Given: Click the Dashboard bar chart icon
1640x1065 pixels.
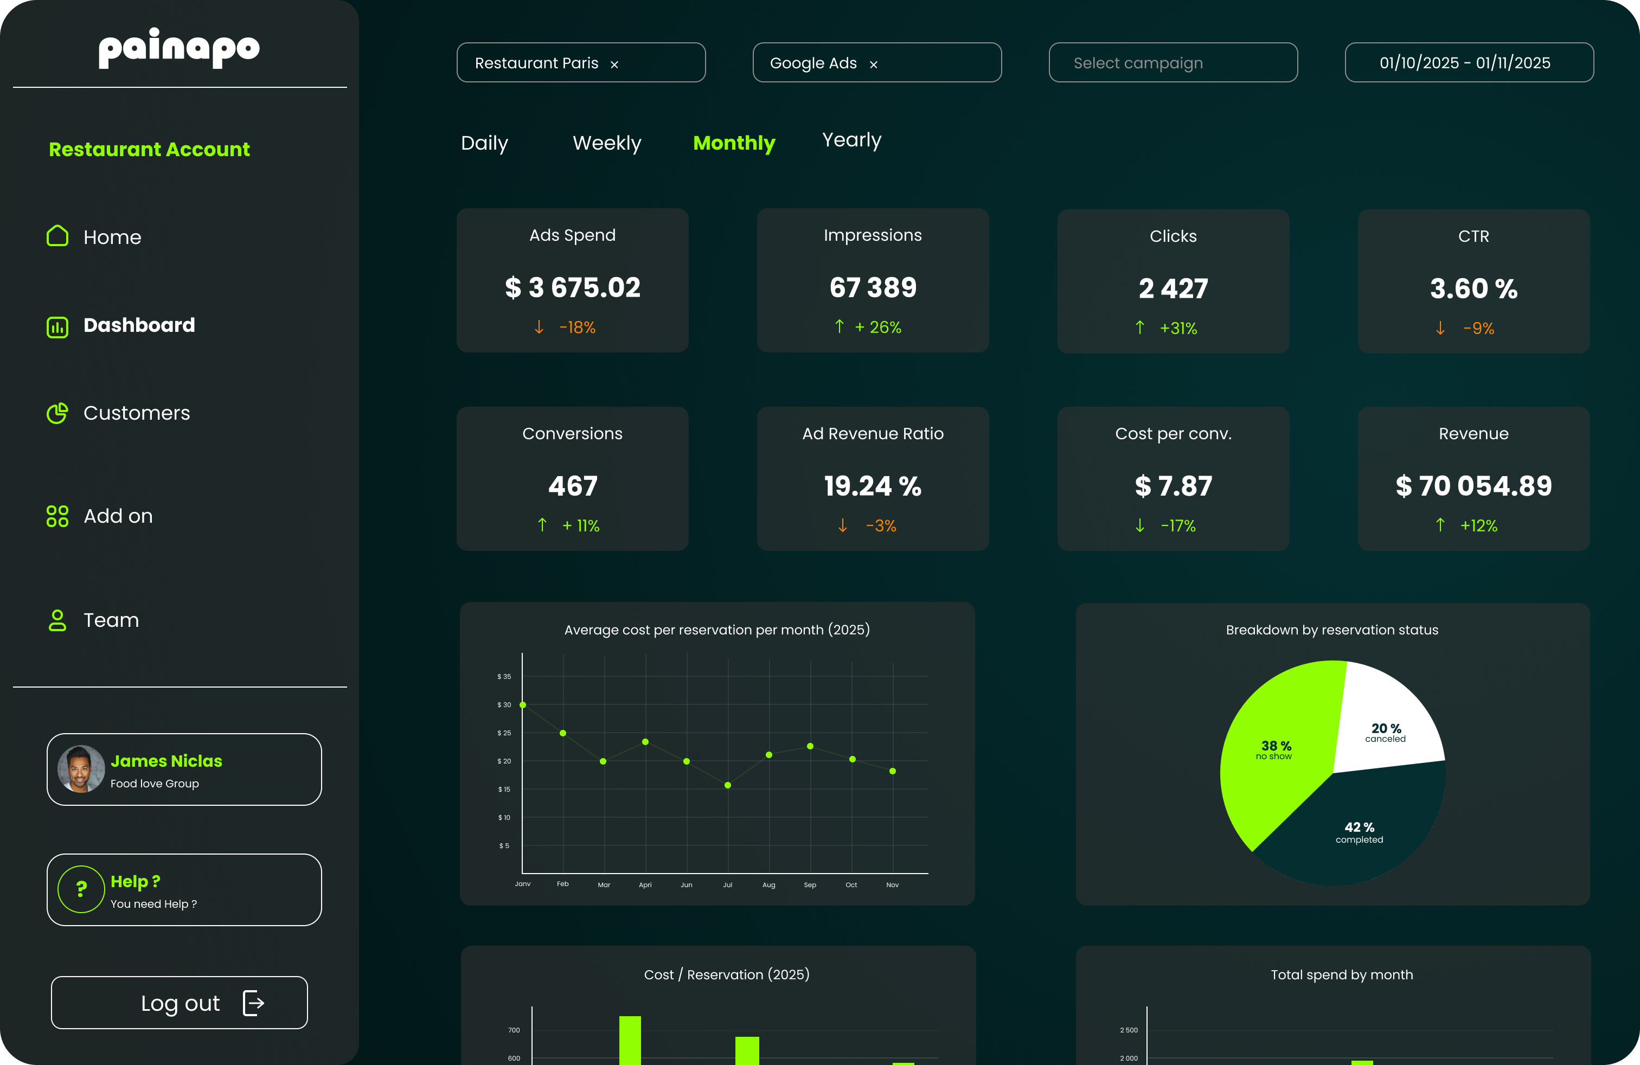Looking at the screenshot, I should click(57, 326).
